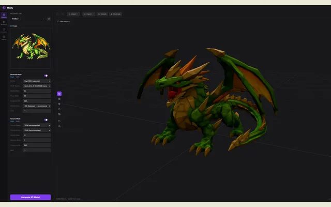Open the Trellis 2 workflow dropdown
Viewport: 331px width, 207px height.
point(28,19)
